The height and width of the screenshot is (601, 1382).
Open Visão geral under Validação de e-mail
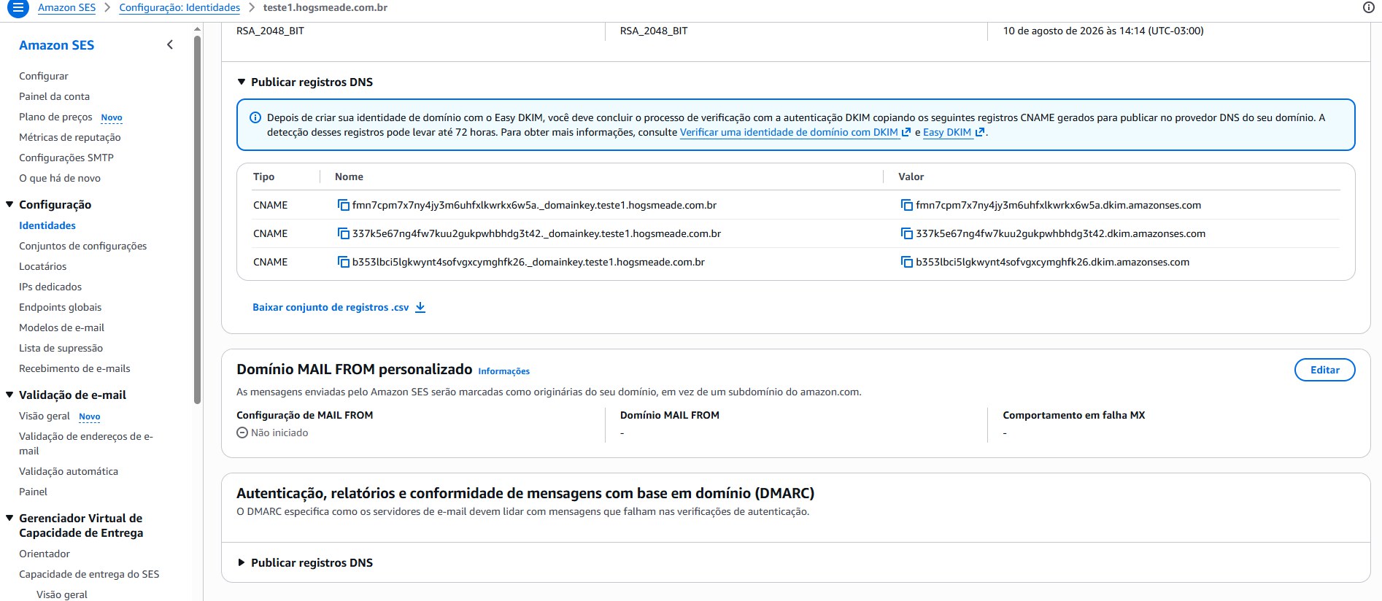click(45, 416)
